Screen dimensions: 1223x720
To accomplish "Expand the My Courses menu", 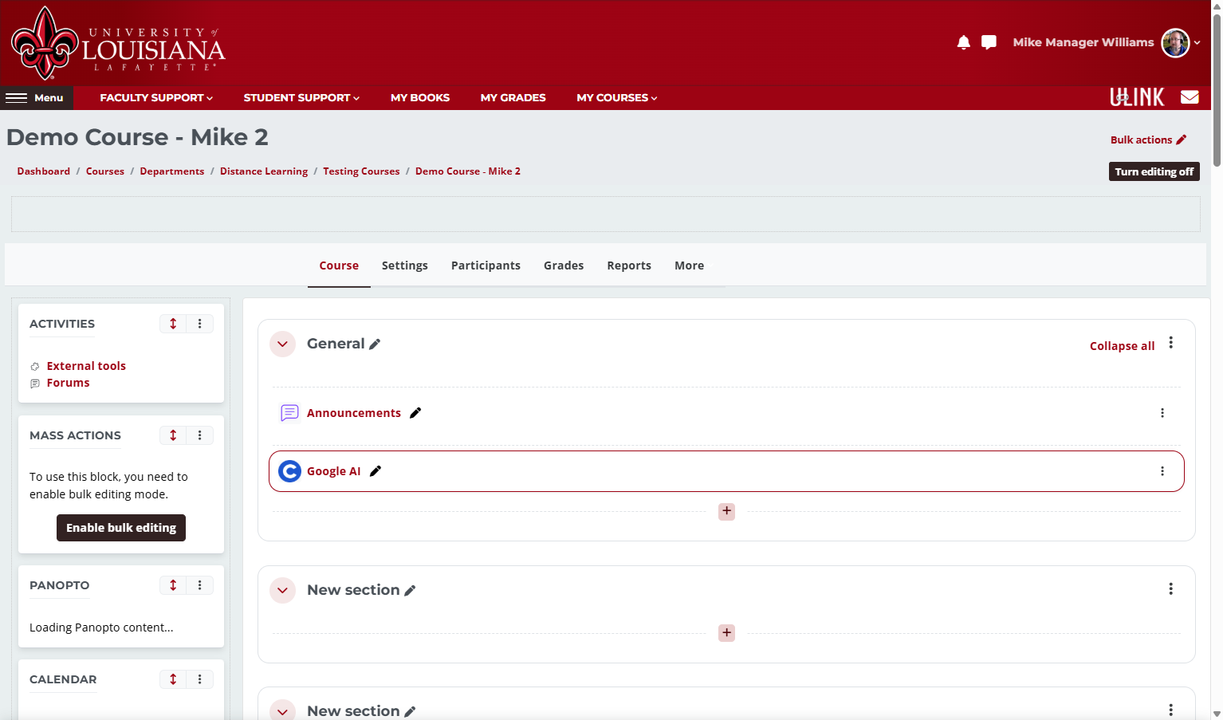I will pyautogui.click(x=617, y=98).
